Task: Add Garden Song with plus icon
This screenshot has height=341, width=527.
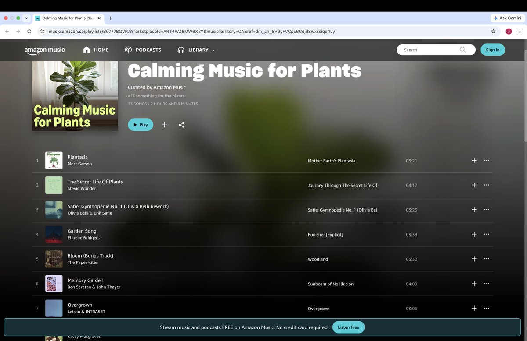Action: 474,234
